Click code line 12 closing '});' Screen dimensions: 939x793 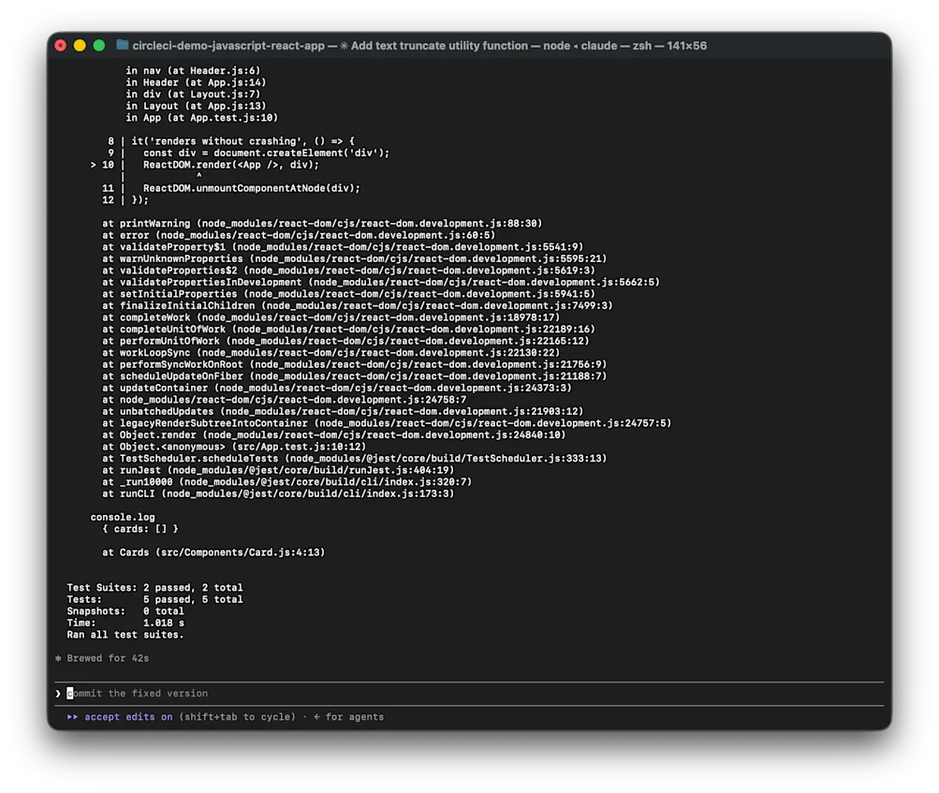[x=125, y=200]
